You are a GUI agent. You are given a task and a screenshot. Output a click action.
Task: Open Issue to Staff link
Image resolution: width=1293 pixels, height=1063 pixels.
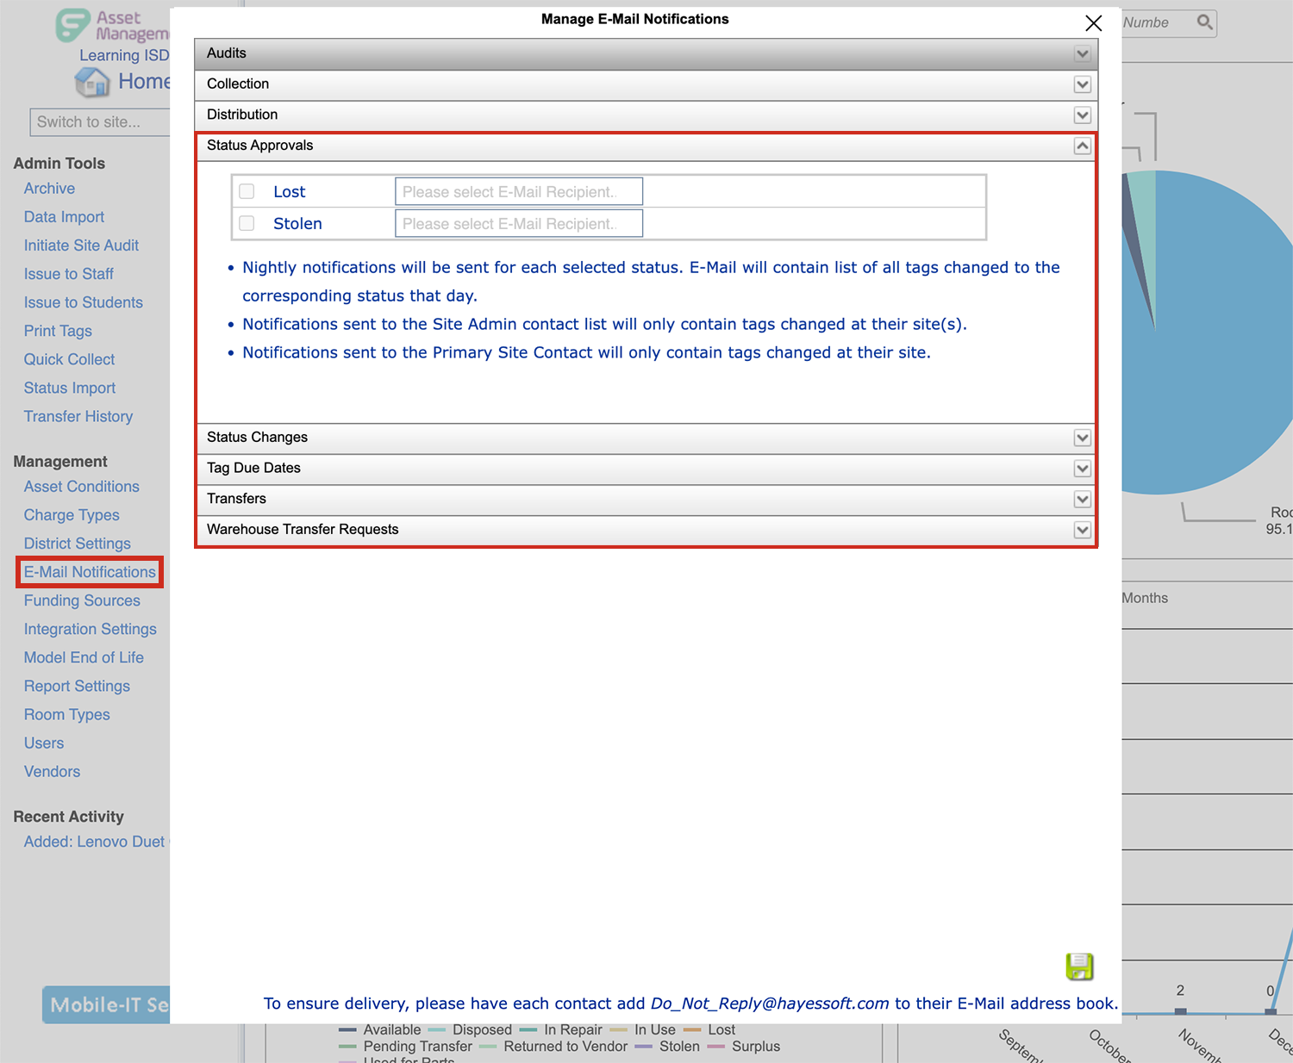tap(68, 274)
